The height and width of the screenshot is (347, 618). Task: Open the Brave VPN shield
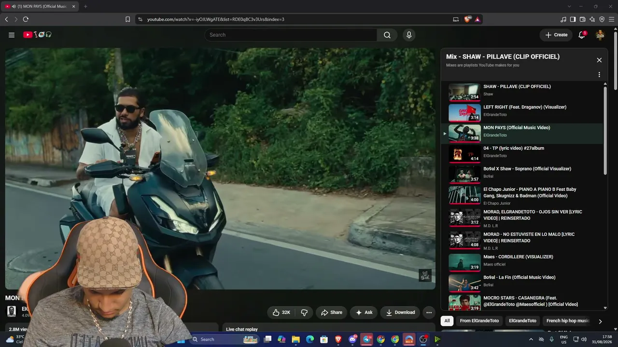point(602,19)
